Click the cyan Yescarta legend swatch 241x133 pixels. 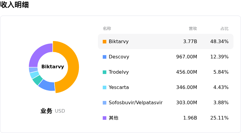pyautogui.click(x=105, y=87)
